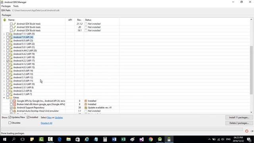
Task: Click the vertical scrollbar thumb of package list
Action: pyautogui.click(x=251, y=70)
